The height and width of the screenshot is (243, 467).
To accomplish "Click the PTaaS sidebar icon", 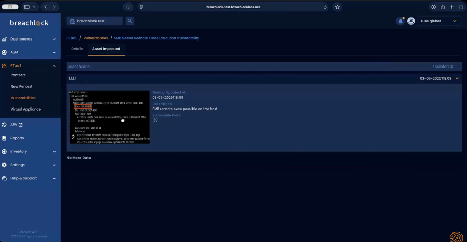I will pos(4,66).
